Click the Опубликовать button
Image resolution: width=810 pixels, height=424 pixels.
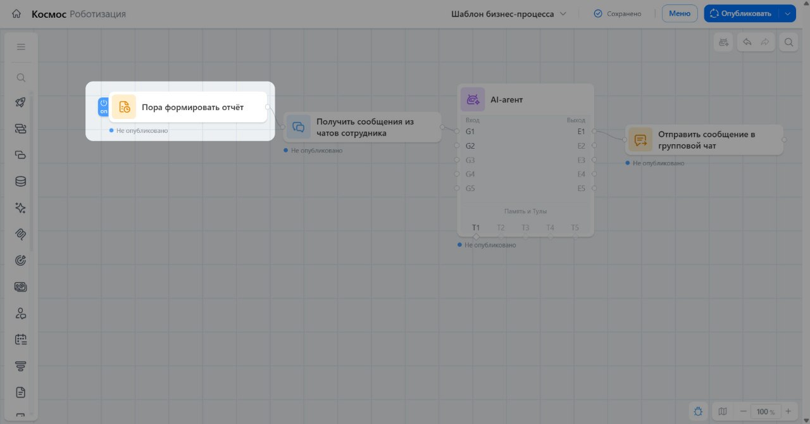tap(742, 14)
